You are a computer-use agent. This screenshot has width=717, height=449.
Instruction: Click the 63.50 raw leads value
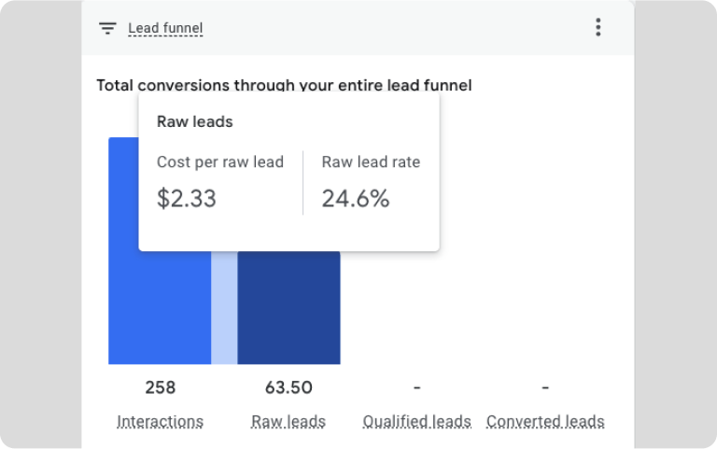(x=288, y=387)
